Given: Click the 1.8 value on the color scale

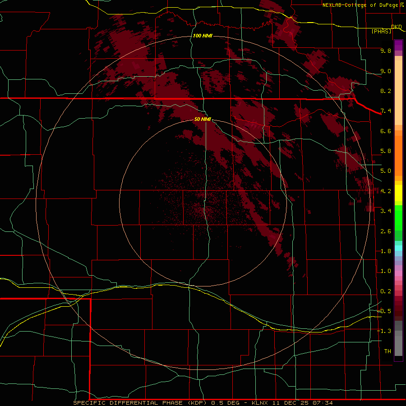Looking at the screenshot, I should point(386,251).
